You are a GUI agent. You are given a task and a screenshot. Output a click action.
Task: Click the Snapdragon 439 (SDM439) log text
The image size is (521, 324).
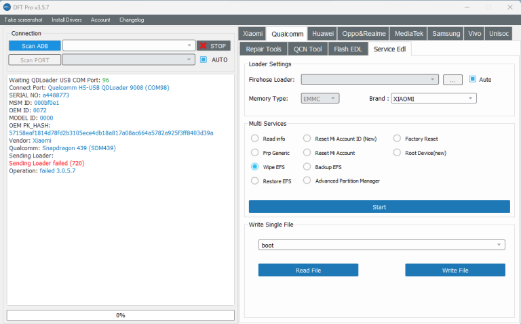(79, 148)
